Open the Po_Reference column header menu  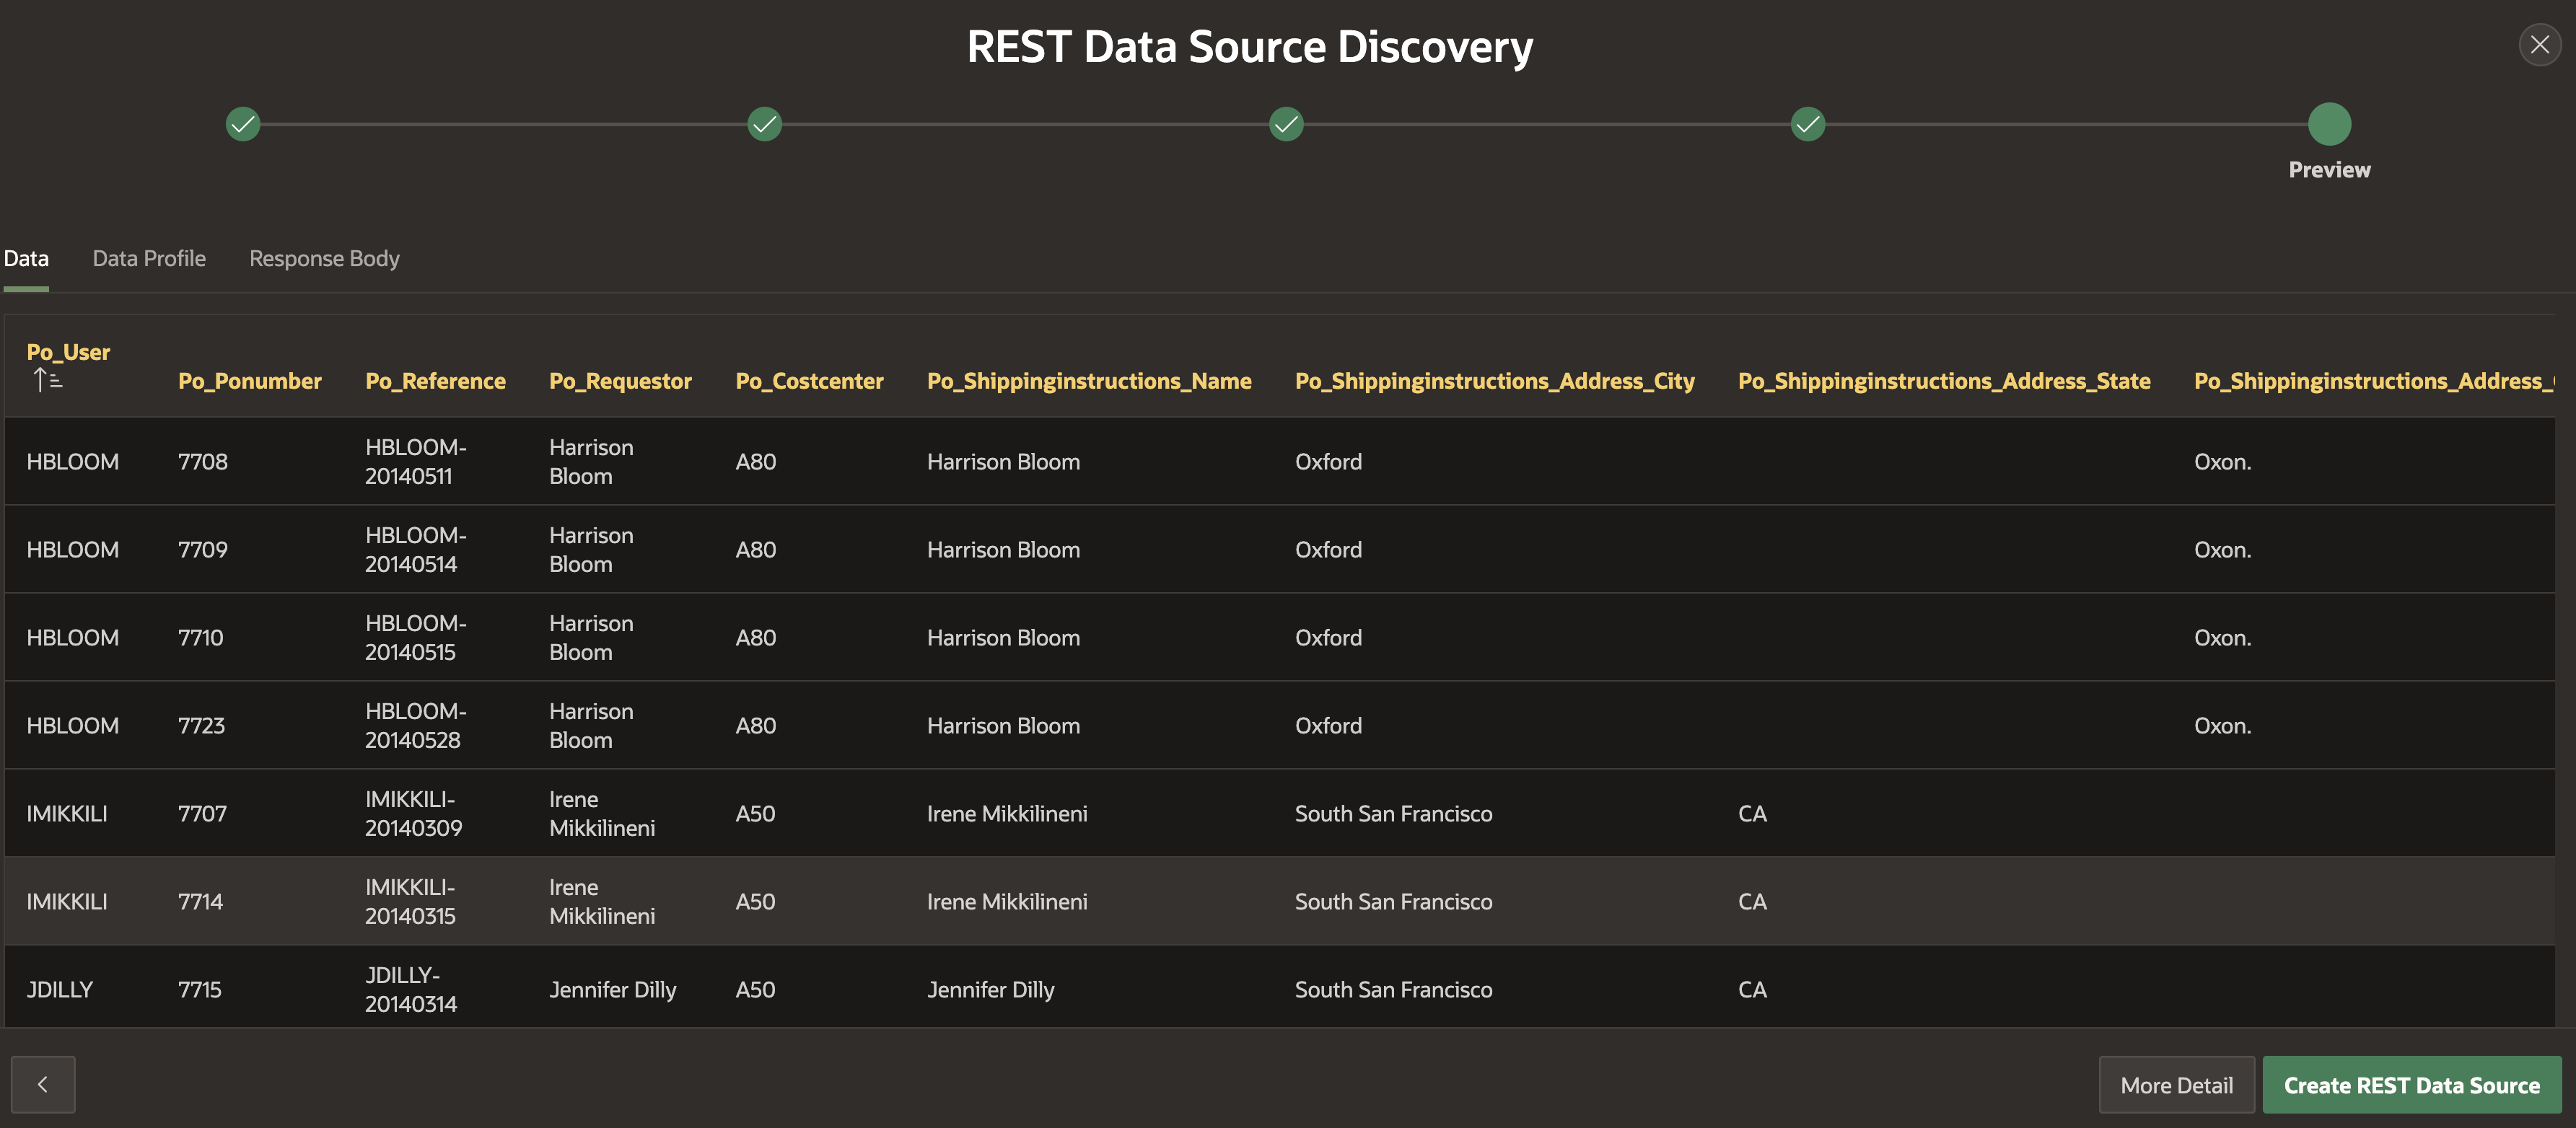[435, 381]
